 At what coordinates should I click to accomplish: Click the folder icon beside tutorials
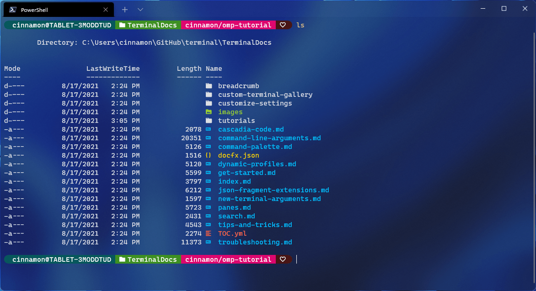[209, 121]
